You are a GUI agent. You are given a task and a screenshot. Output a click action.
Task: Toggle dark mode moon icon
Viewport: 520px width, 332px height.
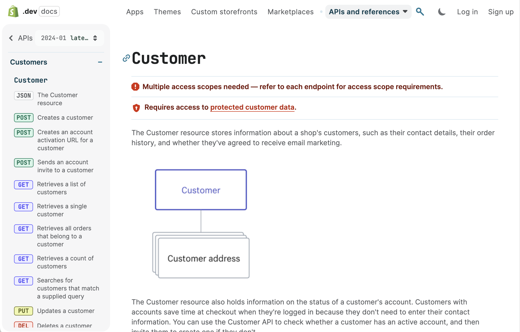tap(442, 12)
